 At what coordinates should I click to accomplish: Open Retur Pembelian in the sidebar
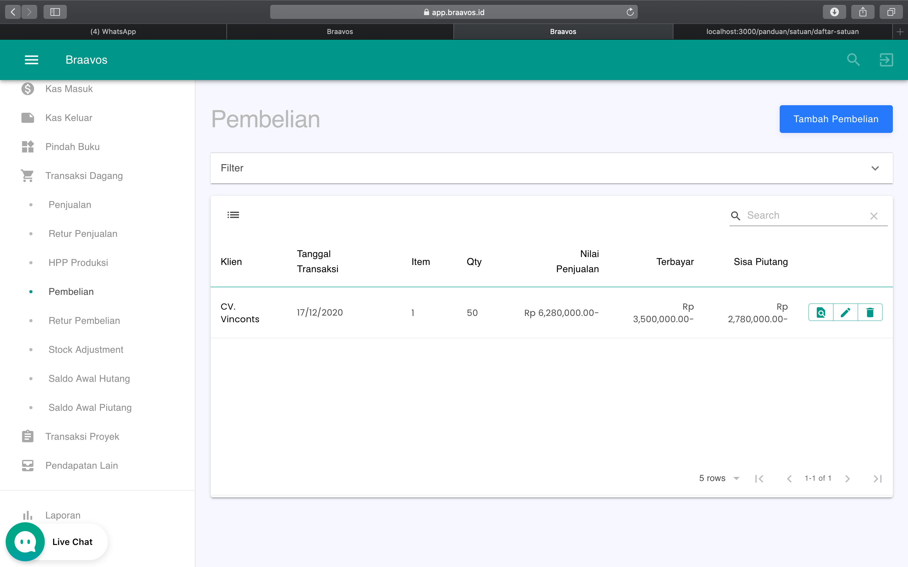click(x=84, y=321)
